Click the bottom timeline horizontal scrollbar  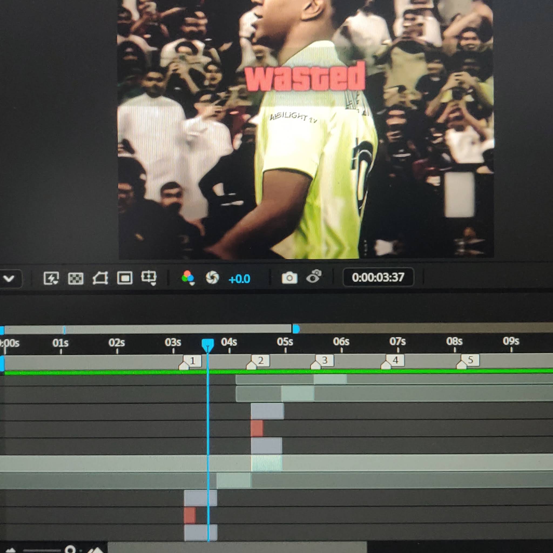coord(237,547)
